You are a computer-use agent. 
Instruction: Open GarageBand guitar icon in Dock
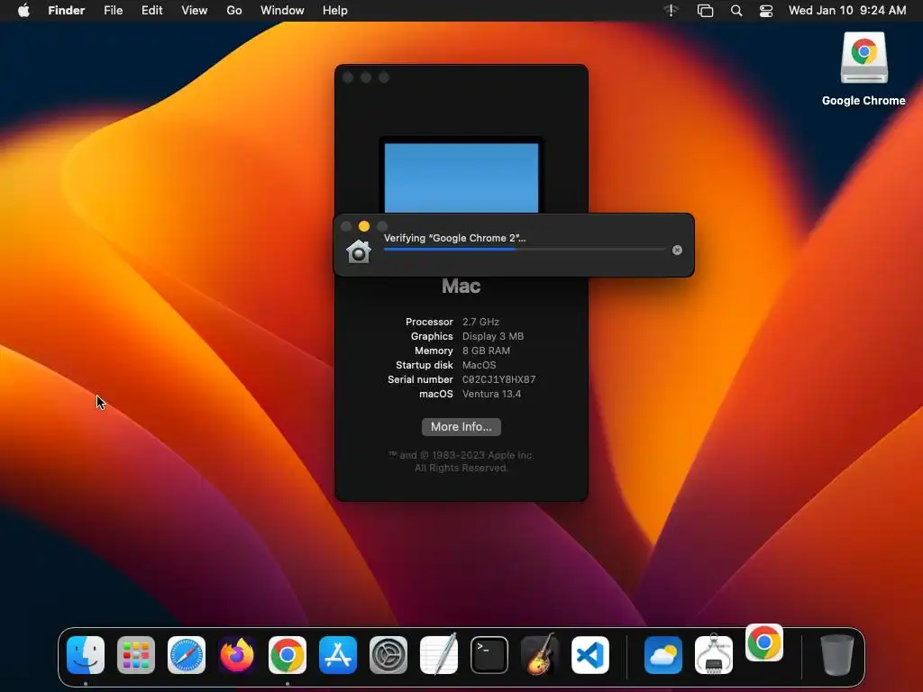[x=540, y=654]
